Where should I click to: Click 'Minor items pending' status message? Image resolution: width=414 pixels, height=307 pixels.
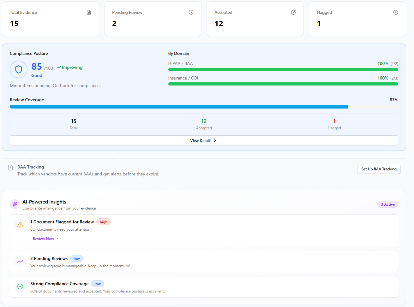point(55,86)
